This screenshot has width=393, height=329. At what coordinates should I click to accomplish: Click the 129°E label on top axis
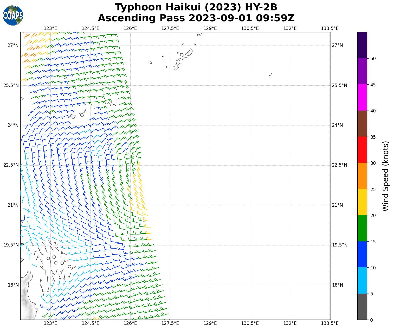pos(210,28)
